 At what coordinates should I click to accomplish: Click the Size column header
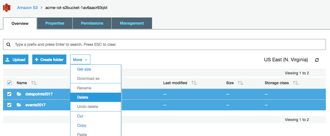click(x=230, y=83)
